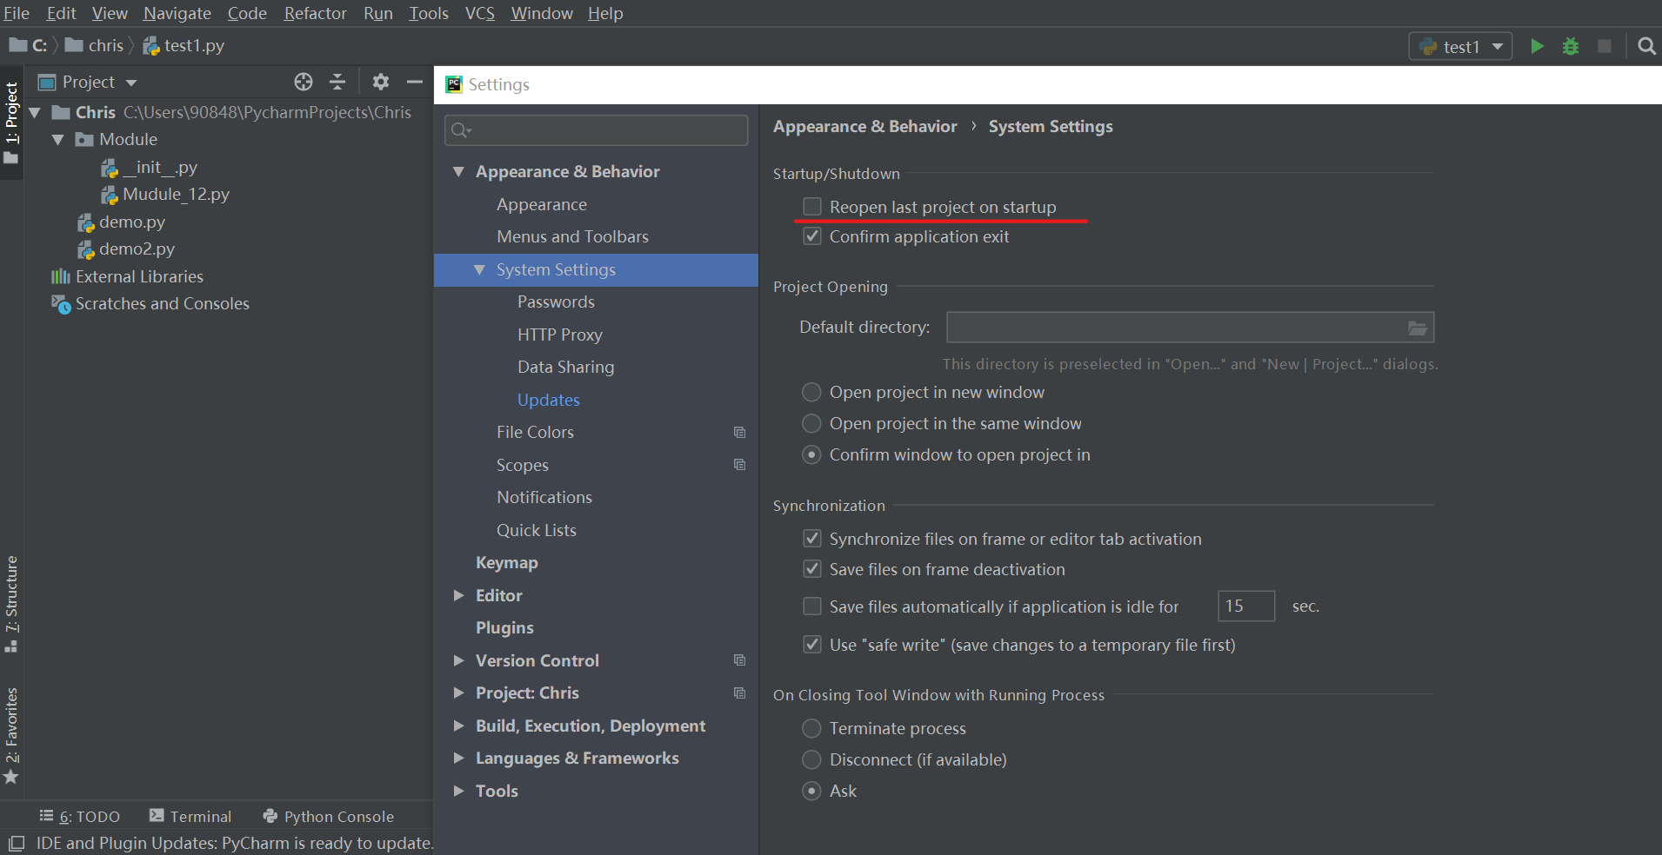
Task: Collapse the Chris project root node
Action: (35, 112)
